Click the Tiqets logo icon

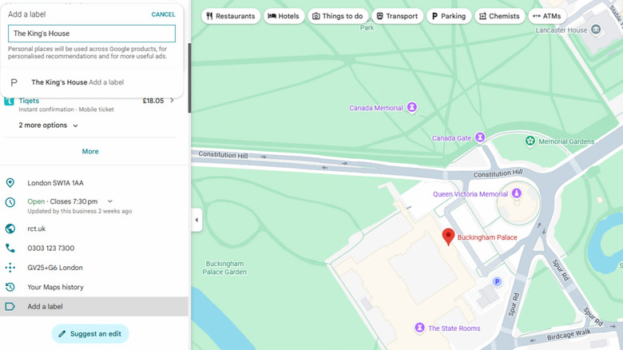click(9, 101)
